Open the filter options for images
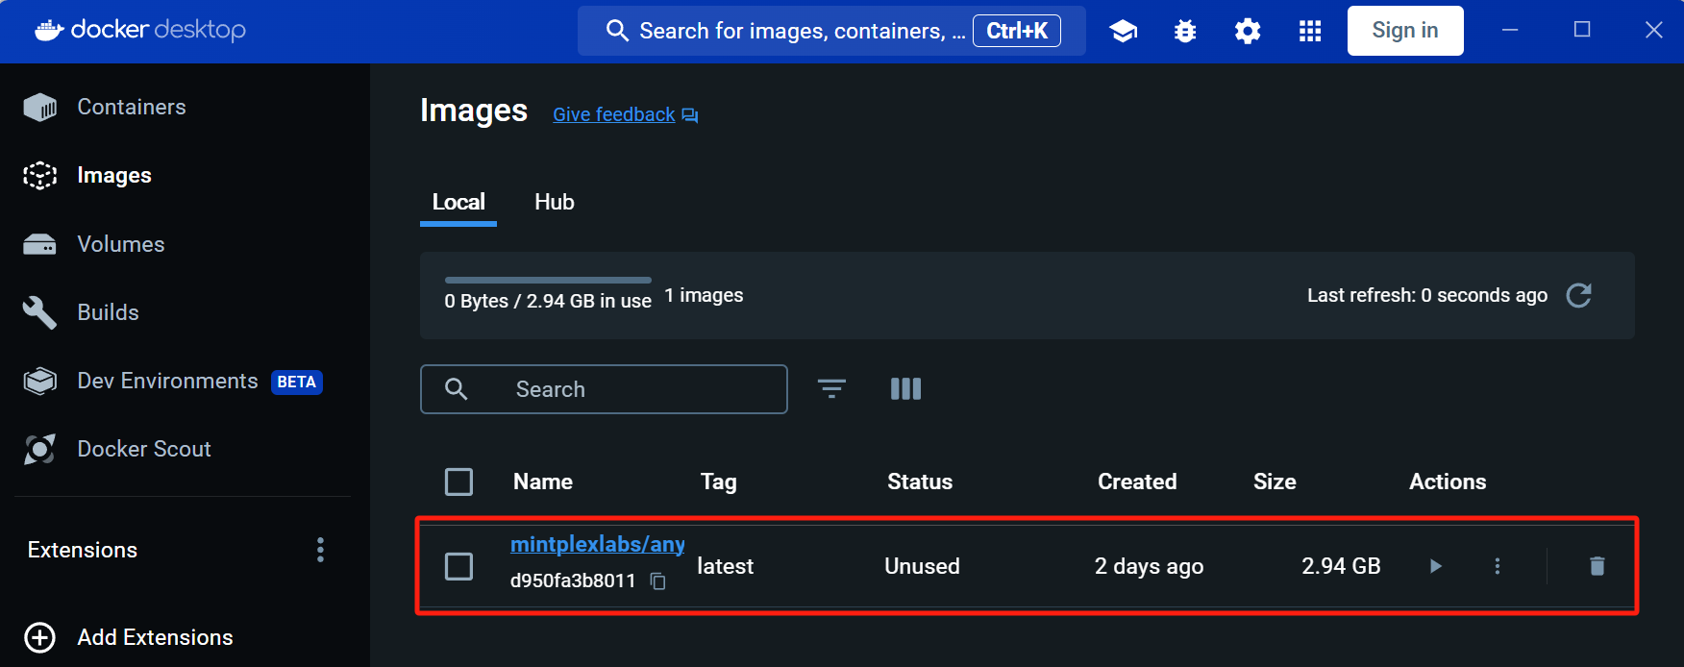The image size is (1684, 667). [830, 389]
